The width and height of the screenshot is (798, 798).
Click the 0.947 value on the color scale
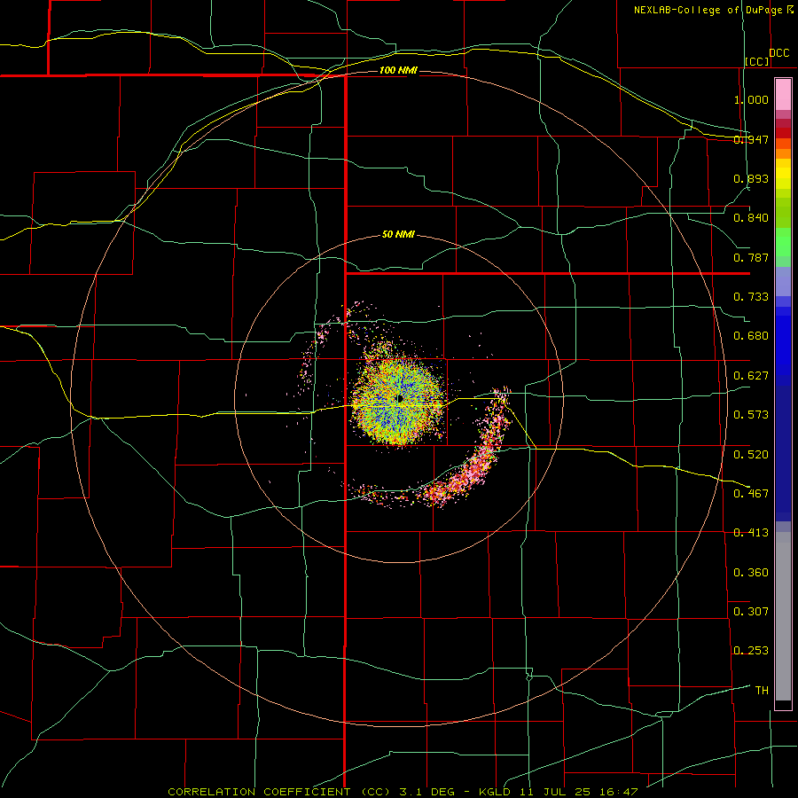coord(751,139)
